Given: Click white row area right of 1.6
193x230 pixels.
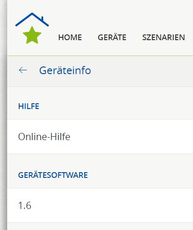Looking at the screenshot, I should point(112,205).
